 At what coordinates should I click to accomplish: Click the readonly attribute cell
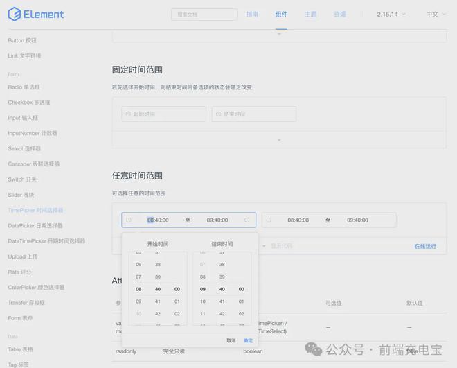click(x=126, y=351)
